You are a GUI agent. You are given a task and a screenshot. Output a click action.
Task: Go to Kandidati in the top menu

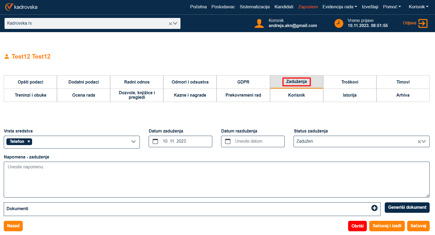(x=284, y=7)
